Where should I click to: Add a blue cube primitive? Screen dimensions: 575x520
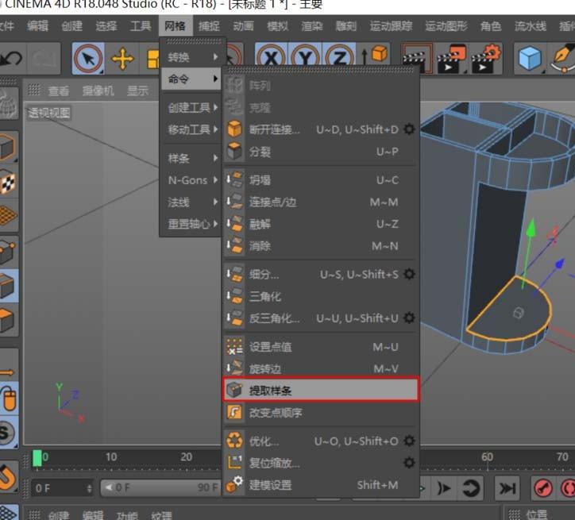530,58
